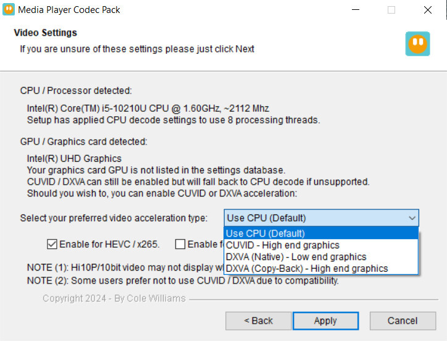Cancel the codec pack setup
The image size is (447, 341).
point(403,321)
